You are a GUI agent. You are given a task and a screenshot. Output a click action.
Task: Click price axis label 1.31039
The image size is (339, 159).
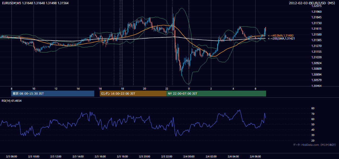[x=316, y=57]
